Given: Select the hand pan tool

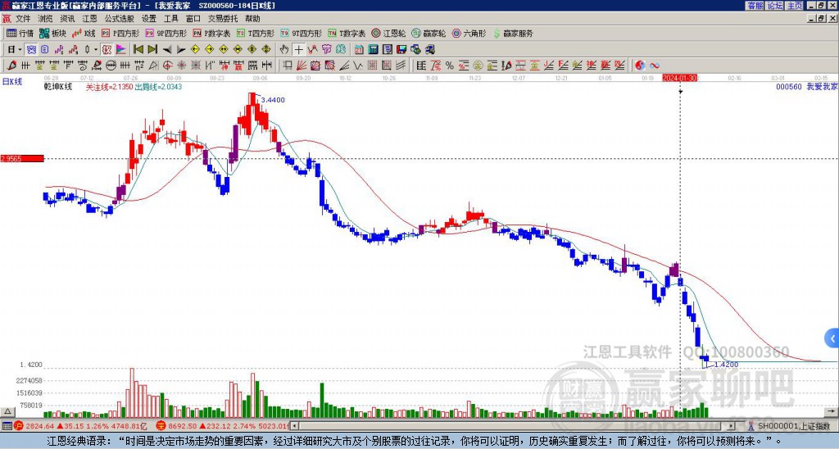Looking at the screenshot, I should pyautogui.click(x=284, y=50).
